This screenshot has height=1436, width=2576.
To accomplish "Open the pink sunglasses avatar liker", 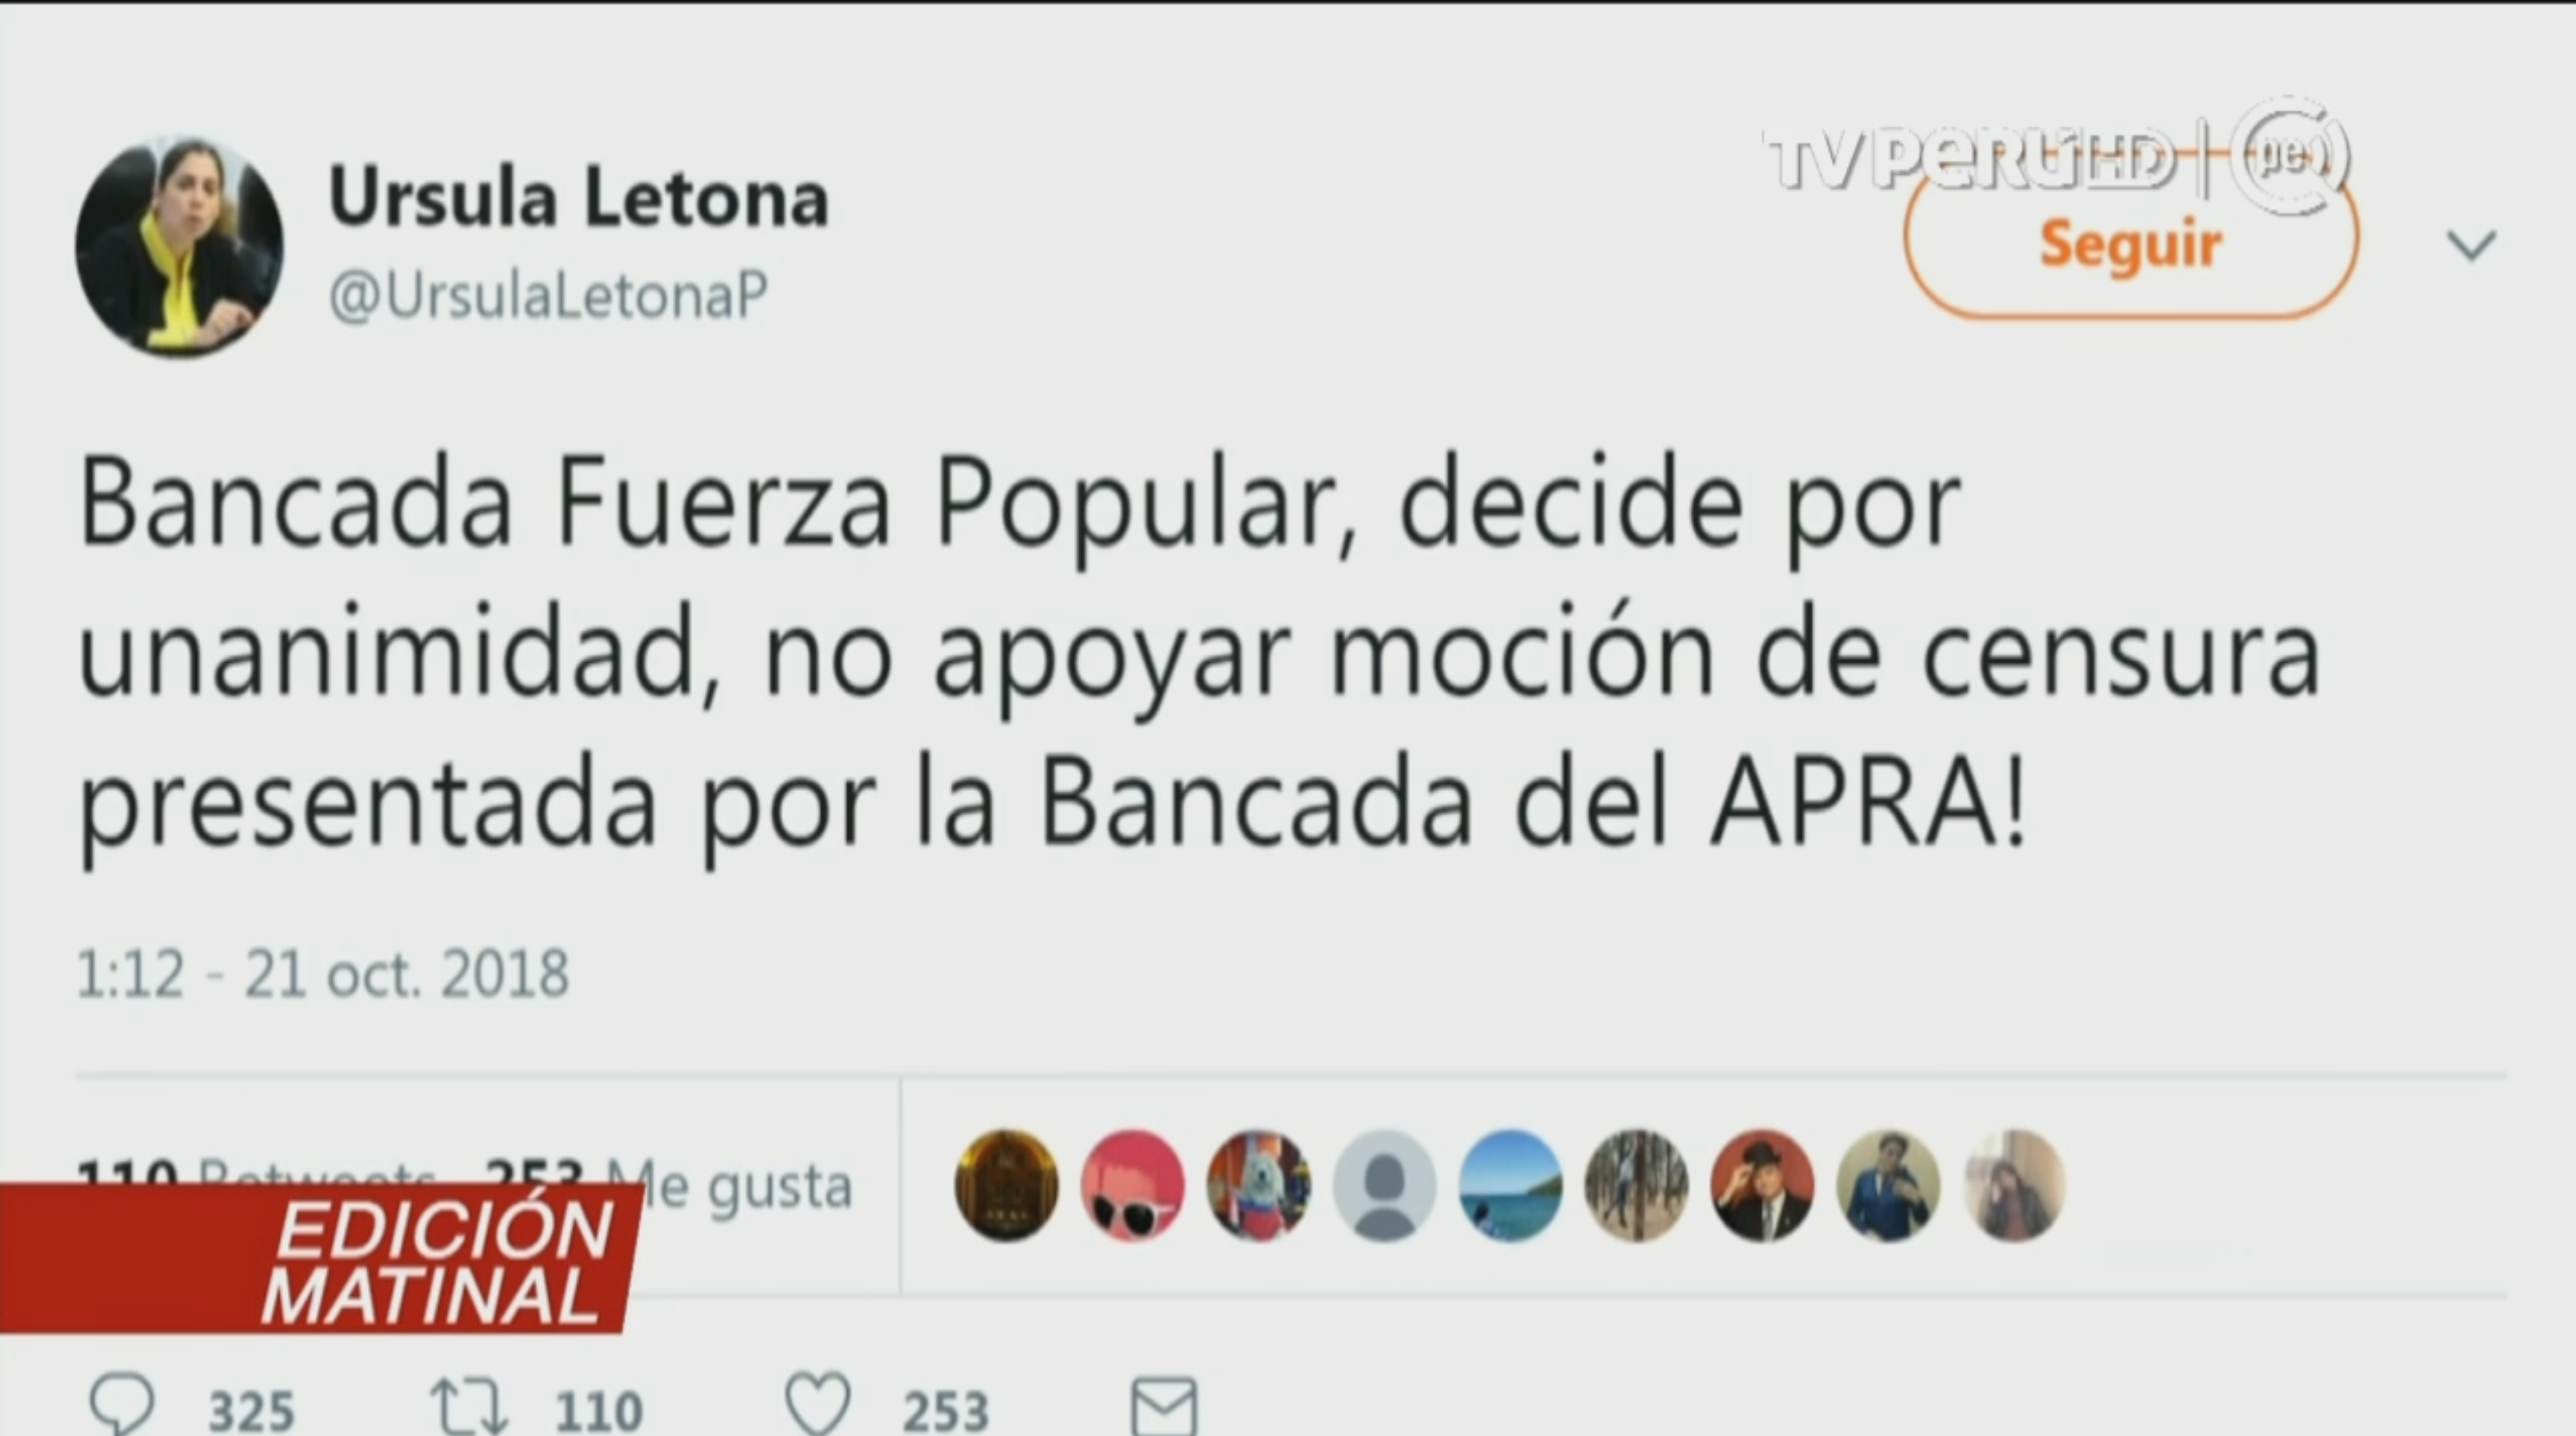I will tap(1132, 1186).
